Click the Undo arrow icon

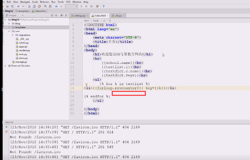(x=18, y=6)
